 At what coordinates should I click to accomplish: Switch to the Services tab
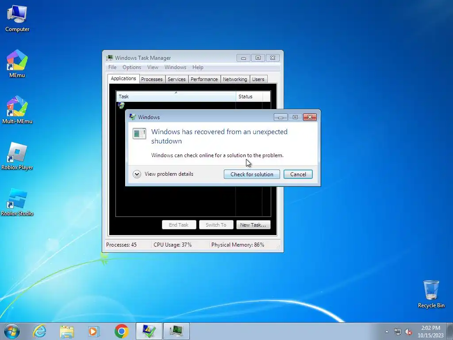(x=177, y=79)
